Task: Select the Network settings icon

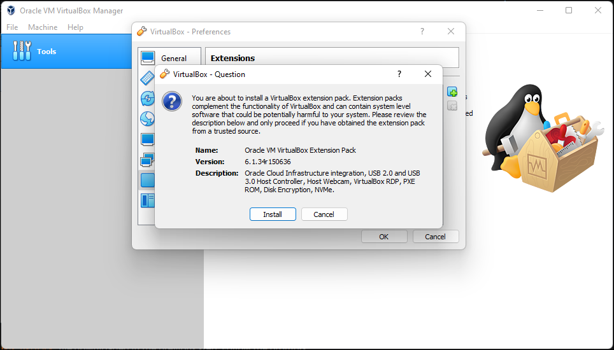Action: (147, 160)
